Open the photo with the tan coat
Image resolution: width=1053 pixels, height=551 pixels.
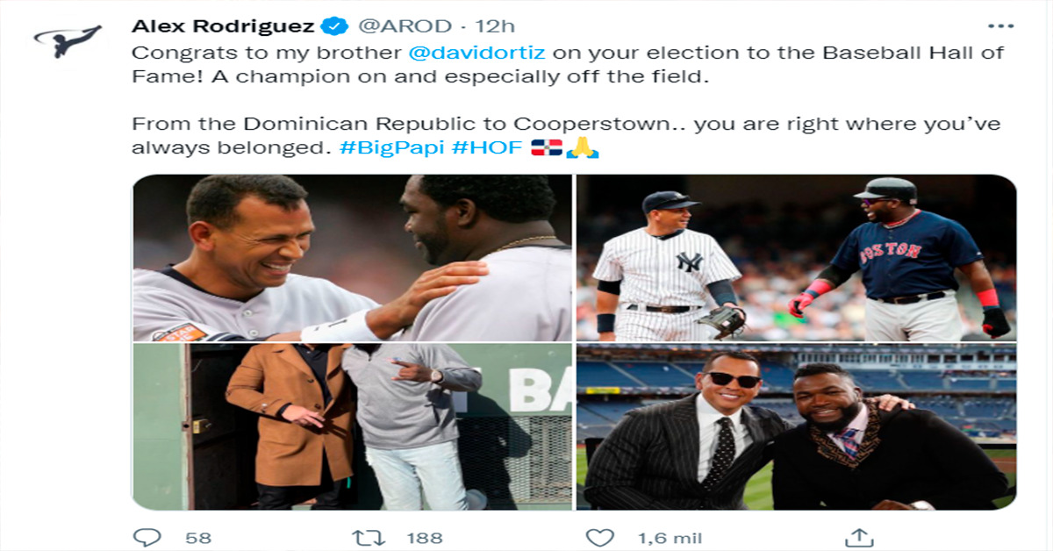[352, 427]
